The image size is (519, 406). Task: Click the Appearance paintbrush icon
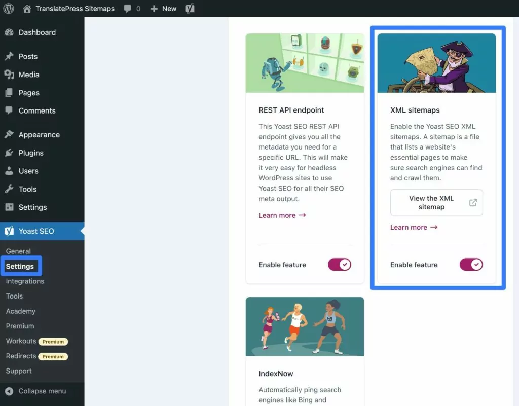tap(9, 134)
